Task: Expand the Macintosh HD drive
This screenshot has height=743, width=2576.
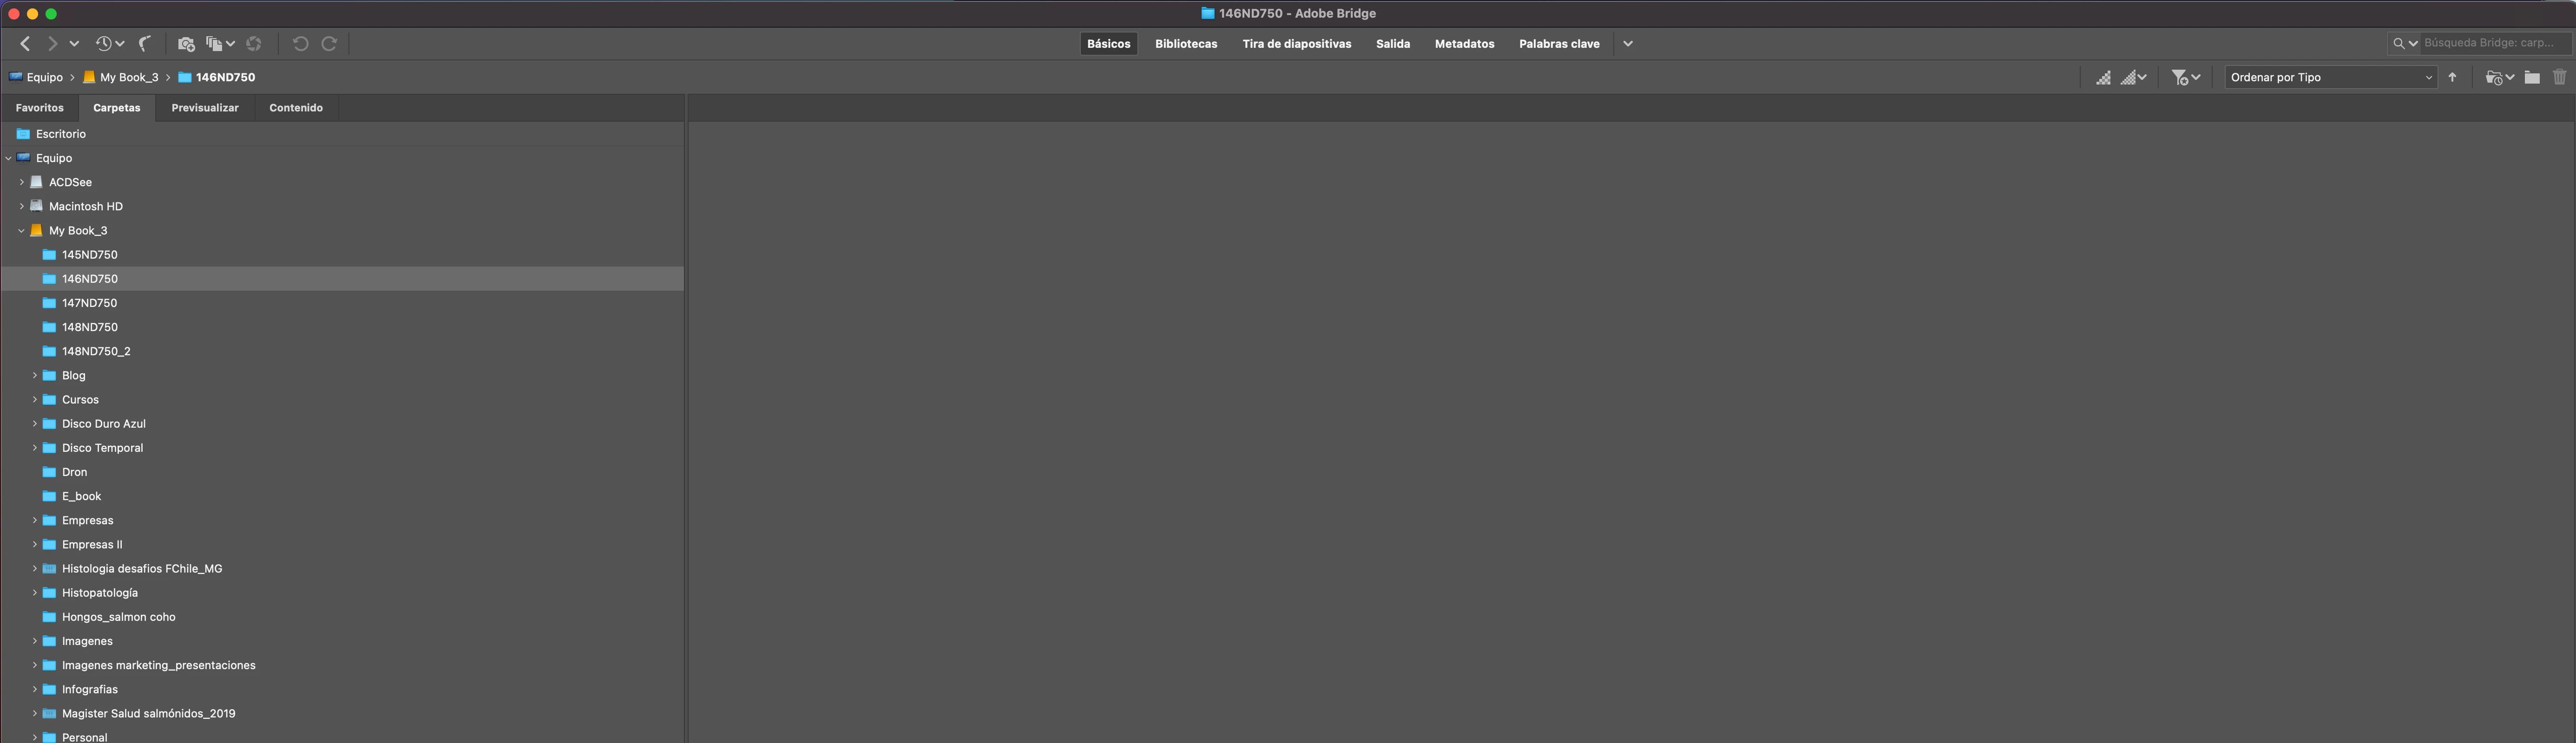Action: click(x=21, y=206)
